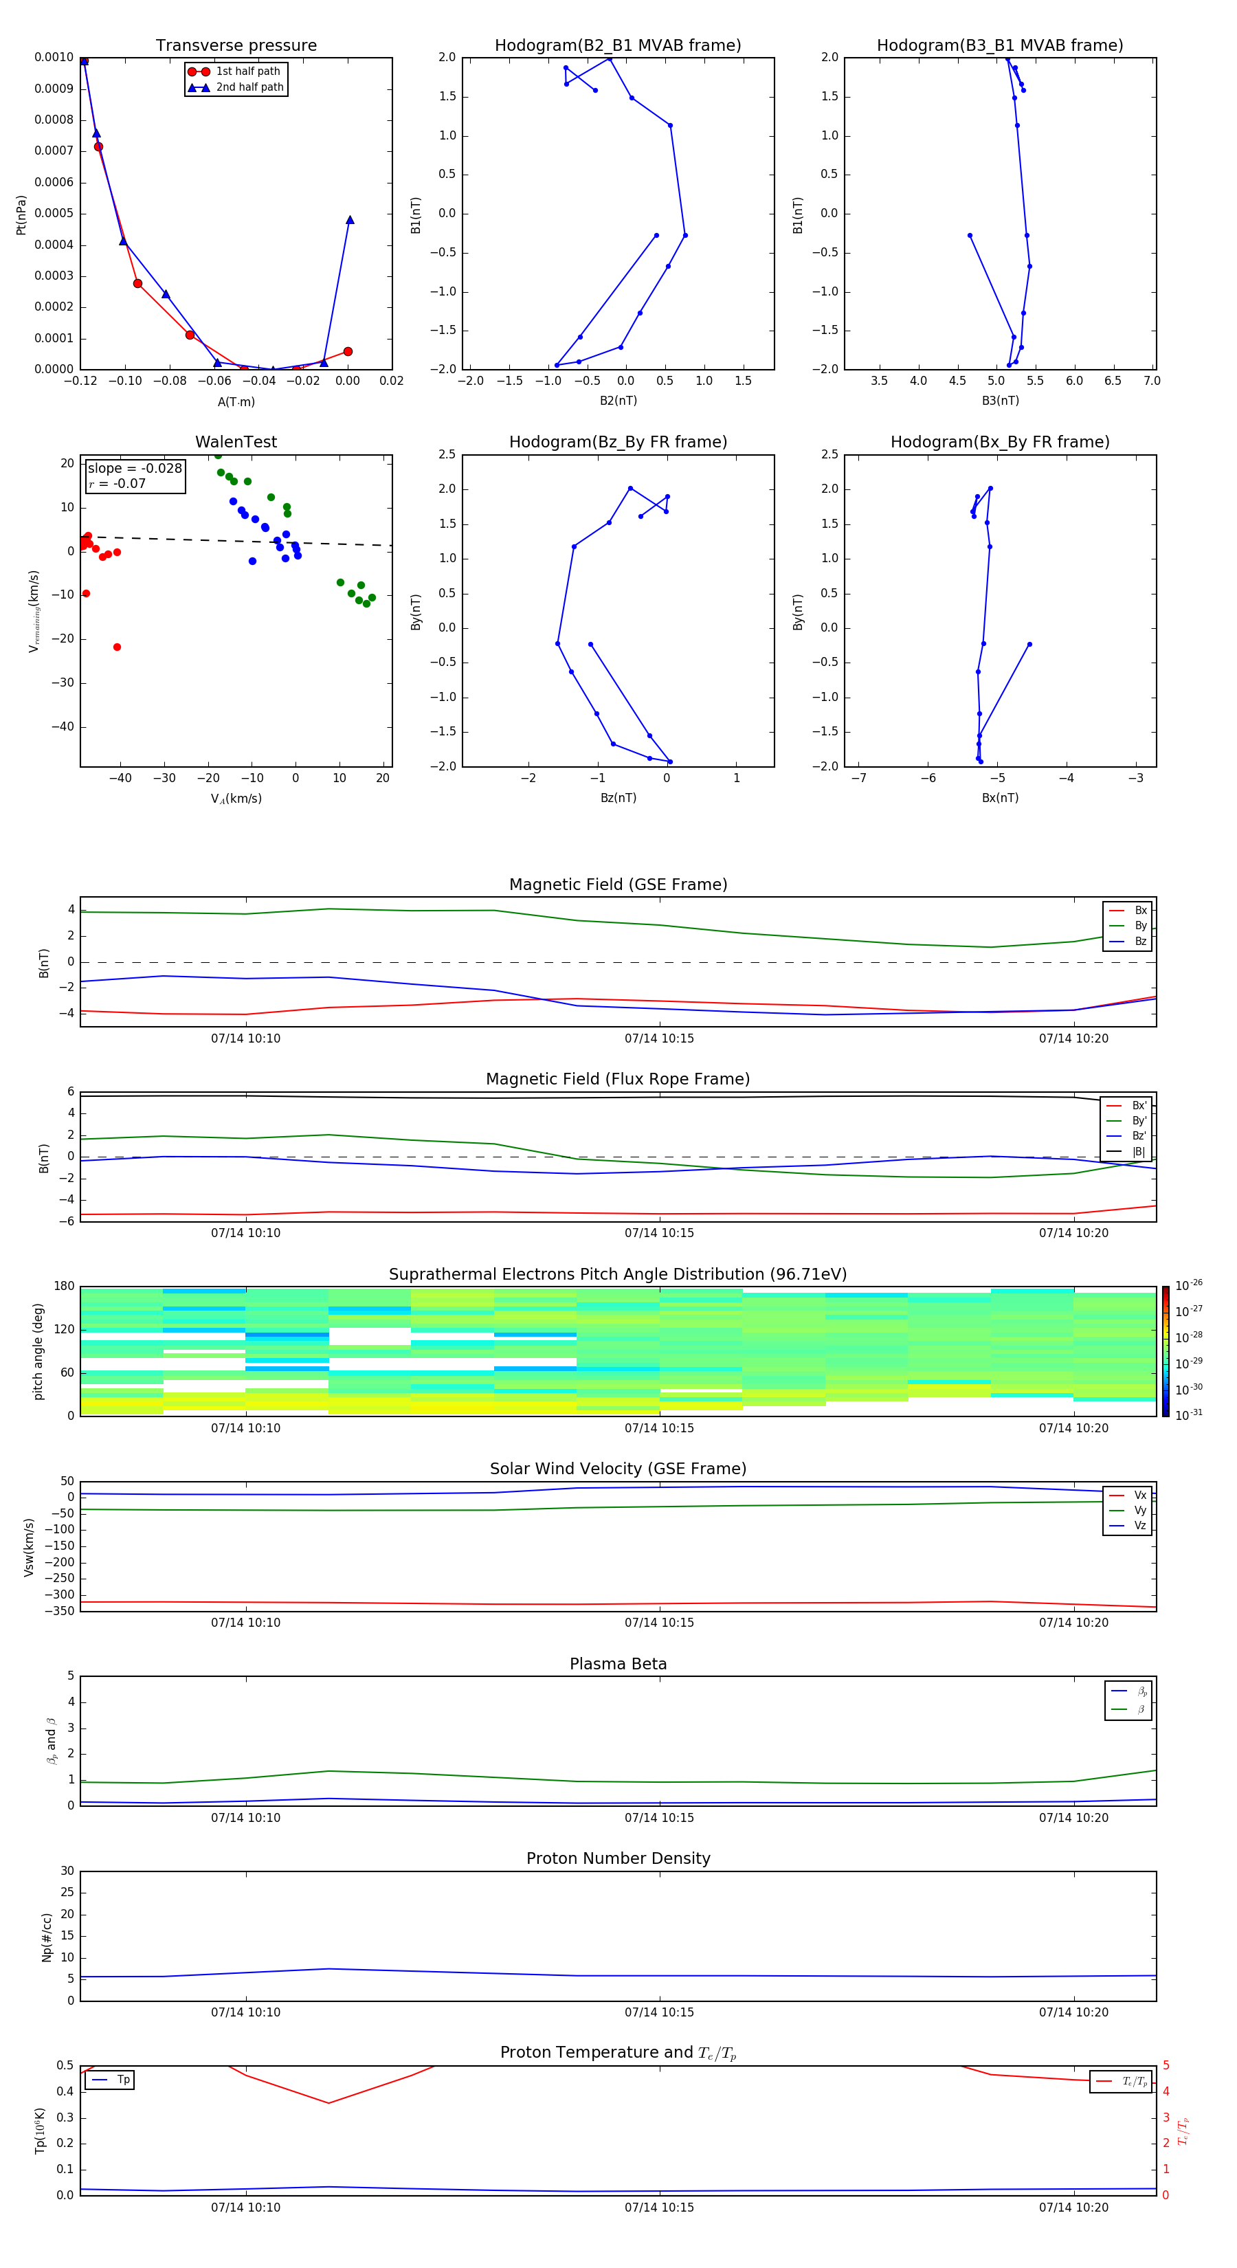Click the 'Np(#/cc)' axis label
Viewport: 1237px width, 2268px height.
pos(47,1937)
